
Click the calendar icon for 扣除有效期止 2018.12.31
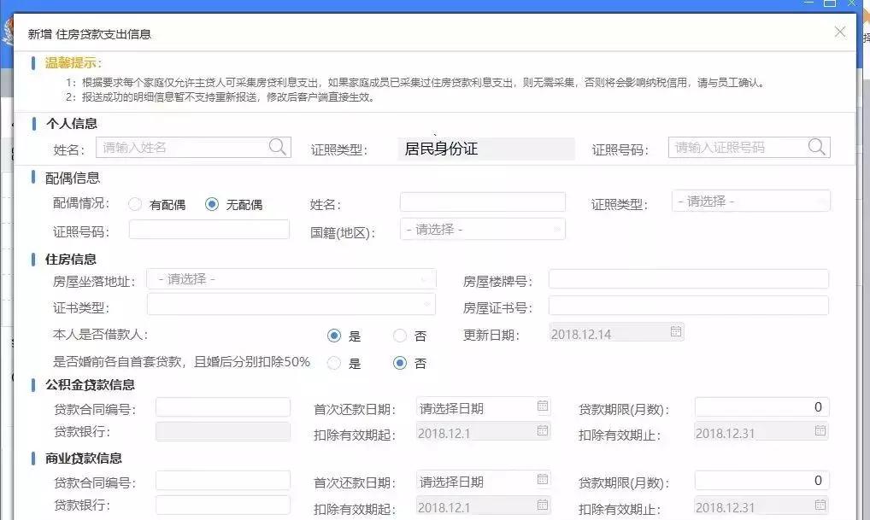click(x=821, y=433)
